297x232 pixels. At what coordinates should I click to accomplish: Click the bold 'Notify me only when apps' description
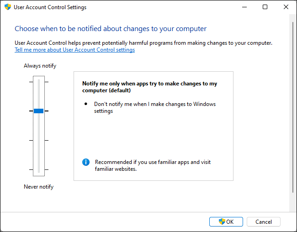pos(149,87)
